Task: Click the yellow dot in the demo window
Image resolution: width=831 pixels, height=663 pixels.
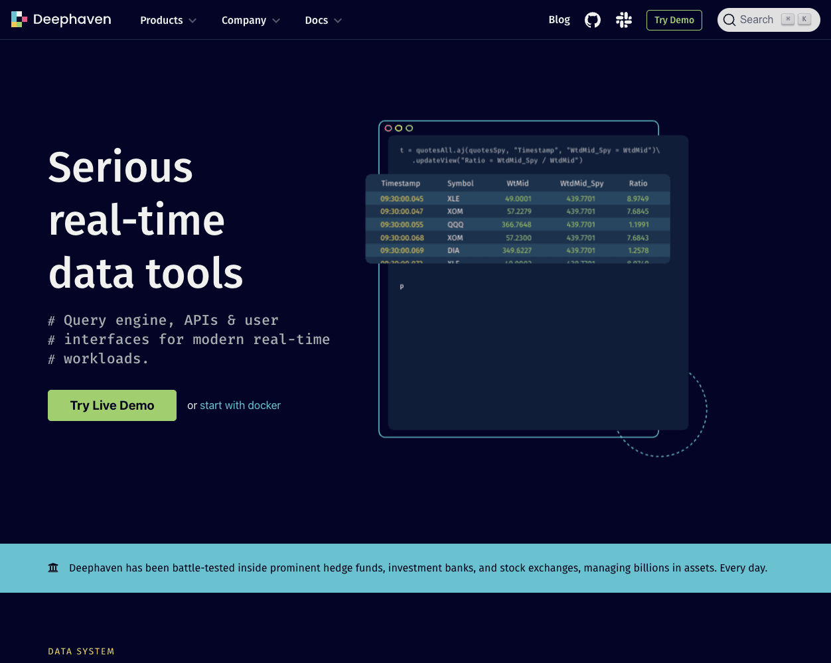Action: (399, 128)
